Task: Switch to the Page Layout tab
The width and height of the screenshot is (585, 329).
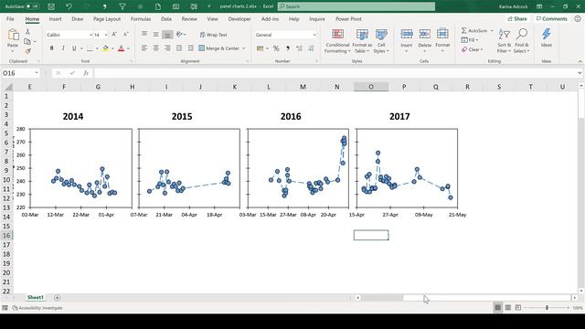Action: pos(107,18)
